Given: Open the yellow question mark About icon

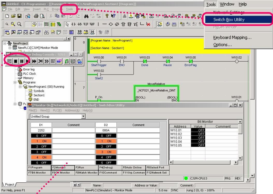Looking at the screenshot, I should click(x=107, y=16).
